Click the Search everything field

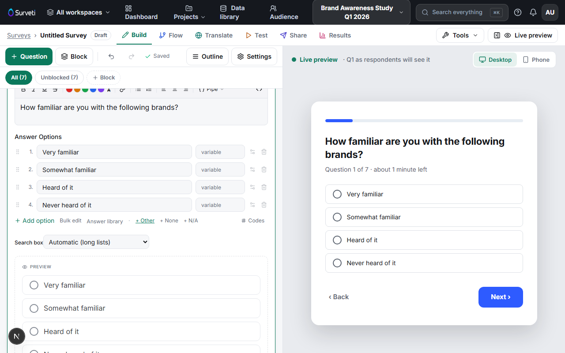462,12
